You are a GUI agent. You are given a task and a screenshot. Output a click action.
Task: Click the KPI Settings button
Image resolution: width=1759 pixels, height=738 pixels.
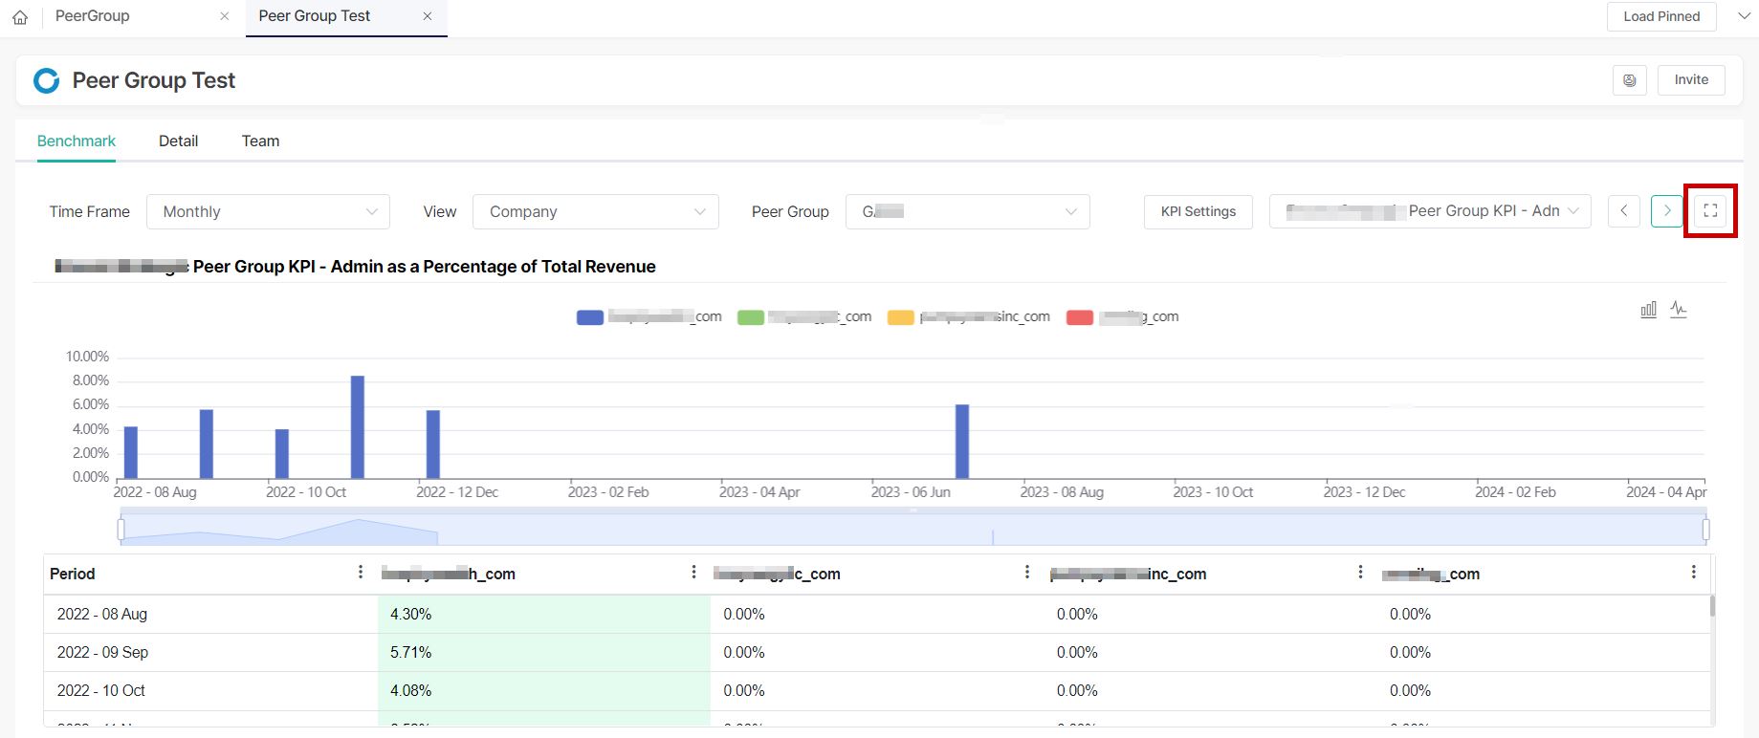1198,212
